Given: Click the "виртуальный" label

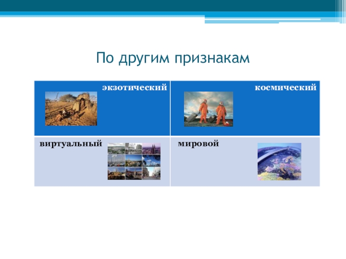Looking at the screenshot, I should 71,144.
